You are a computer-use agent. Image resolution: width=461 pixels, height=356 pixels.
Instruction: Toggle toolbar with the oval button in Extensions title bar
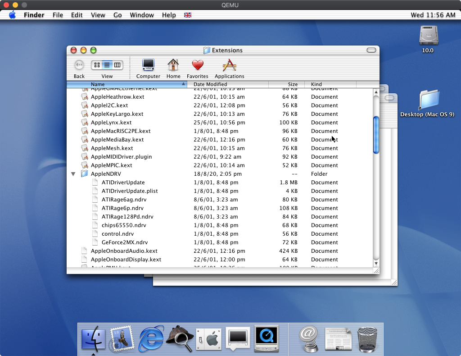(x=371, y=50)
